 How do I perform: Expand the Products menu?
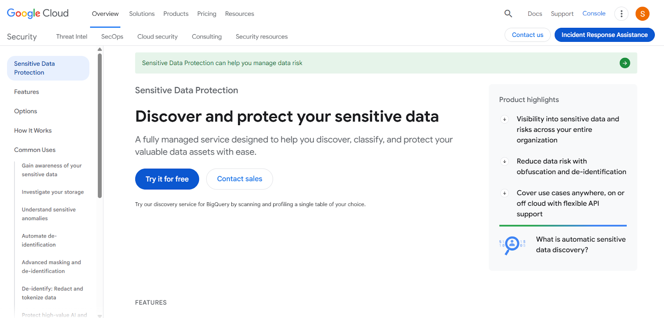(x=176, y=14)
